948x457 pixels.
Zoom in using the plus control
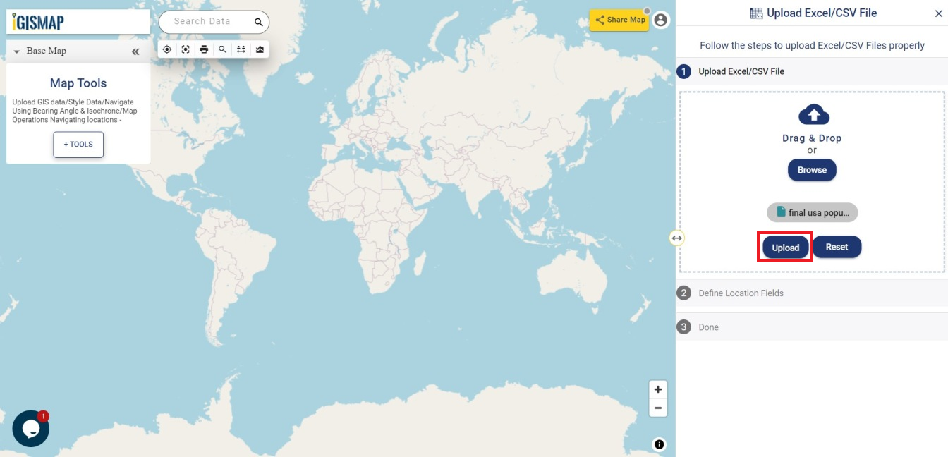coord(657,389)
